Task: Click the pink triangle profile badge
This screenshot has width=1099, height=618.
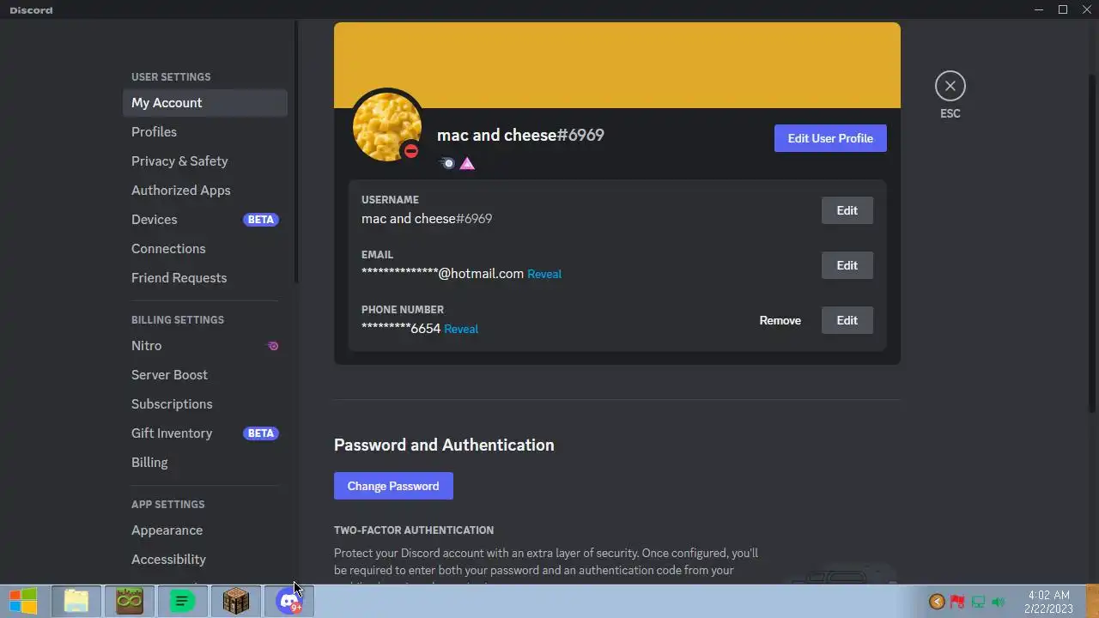Action: coord(467,163)
